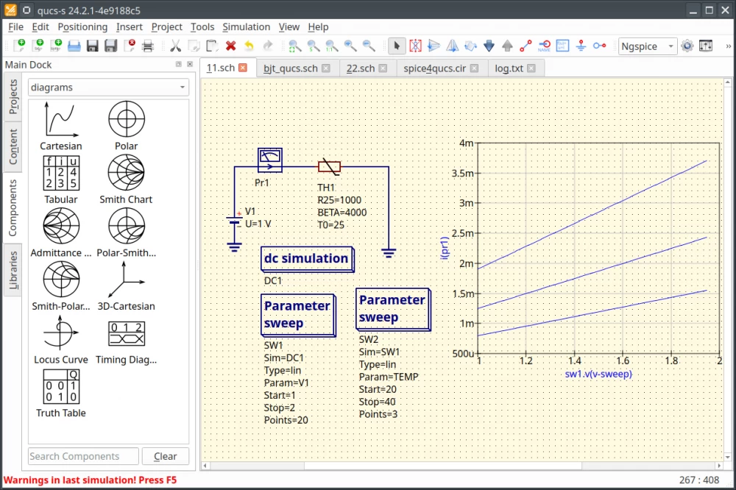Switch to the bjt_qucs.sch tab
Image resolution: width=736 pixels, height=490 pixels.
pos(293,68)
